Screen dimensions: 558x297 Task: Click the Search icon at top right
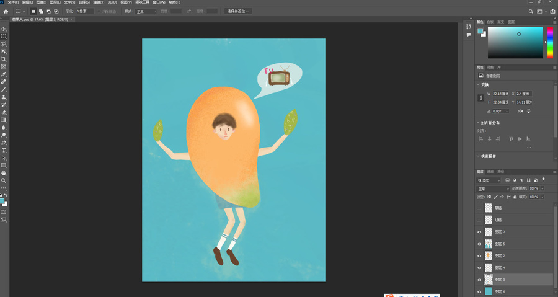531,11
